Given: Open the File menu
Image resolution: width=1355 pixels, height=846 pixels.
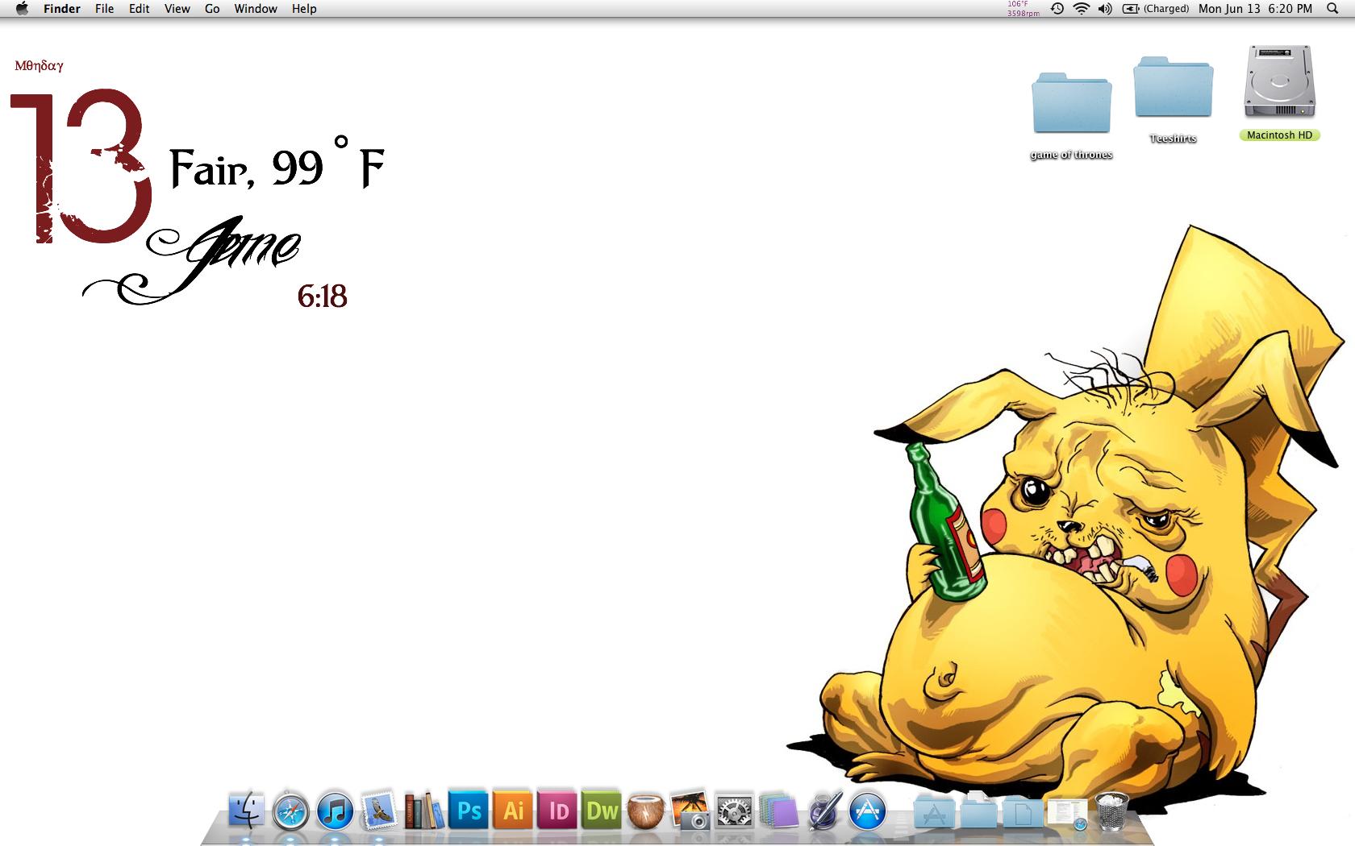Looking at the screenshot, I should [x=104, y=9].
